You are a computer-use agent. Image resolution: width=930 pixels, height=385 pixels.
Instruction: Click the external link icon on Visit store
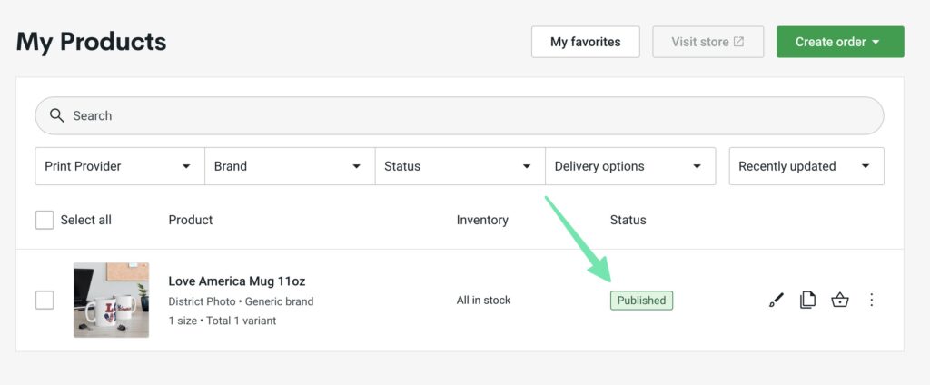pyautogui.click(x=739, y=42)
